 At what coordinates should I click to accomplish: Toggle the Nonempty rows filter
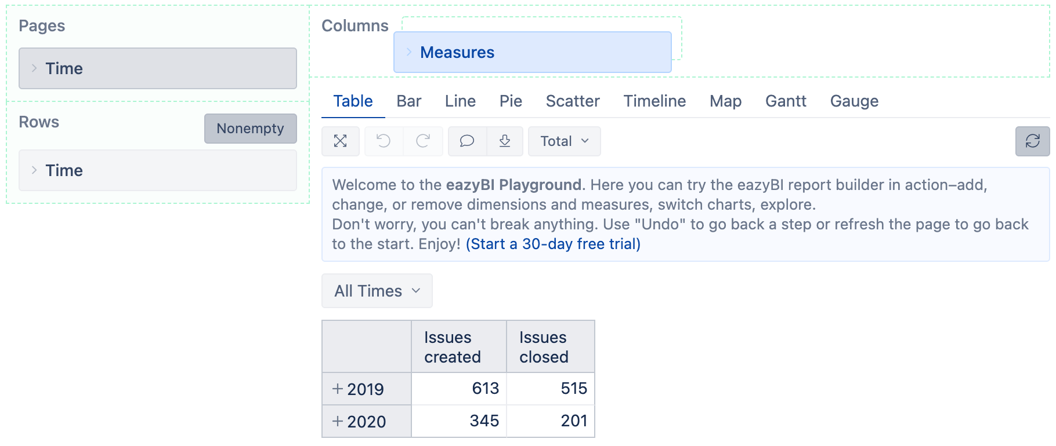tap(251, 128)
